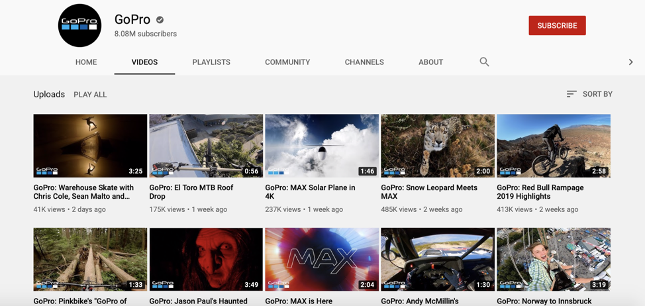This screenshot has width=645, height=306.
Task: Open the Playlists tab
Action: tap(211, 62)
